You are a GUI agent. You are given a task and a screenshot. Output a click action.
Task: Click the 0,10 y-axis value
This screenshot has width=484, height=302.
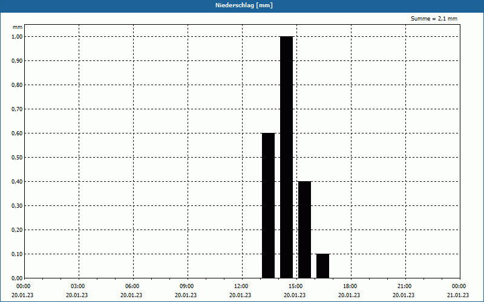(x=17, y=254)
